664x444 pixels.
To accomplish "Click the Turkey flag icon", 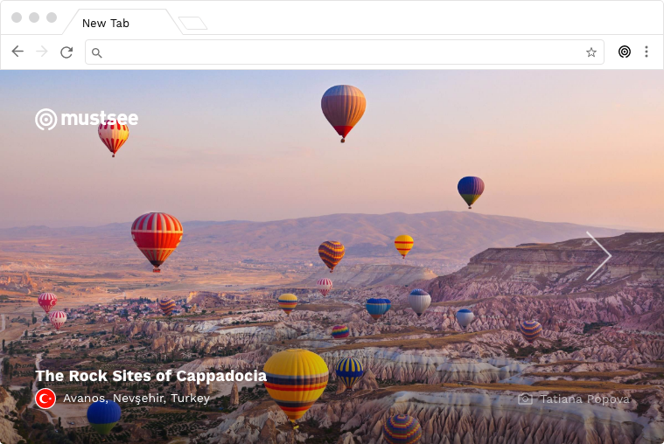I will (x=45, y=399).
